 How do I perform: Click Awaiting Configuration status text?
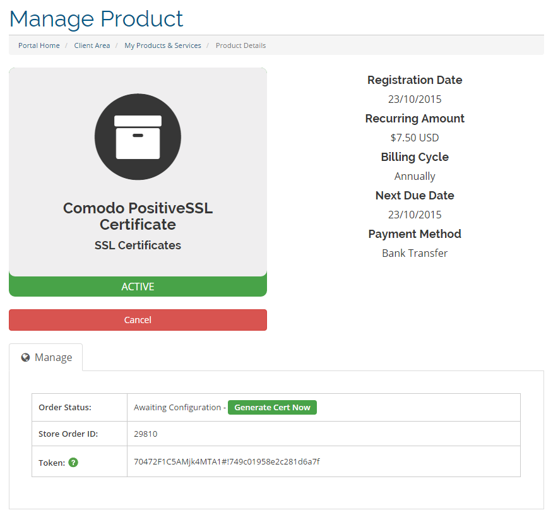177,407
